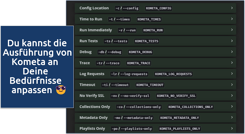The width and height of the screenshot is (245, 134).
Task: Expand the Config Location row chevron
Action: 232,8
